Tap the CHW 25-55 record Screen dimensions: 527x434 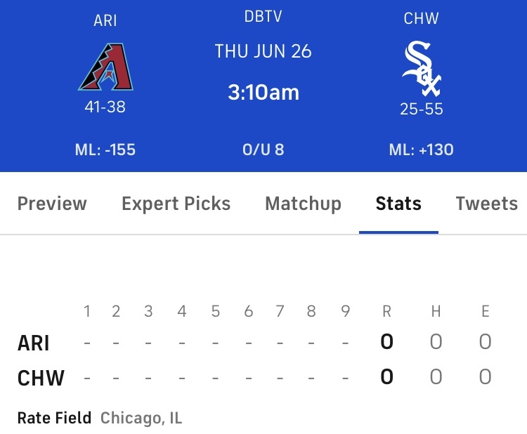pos(422,109)
